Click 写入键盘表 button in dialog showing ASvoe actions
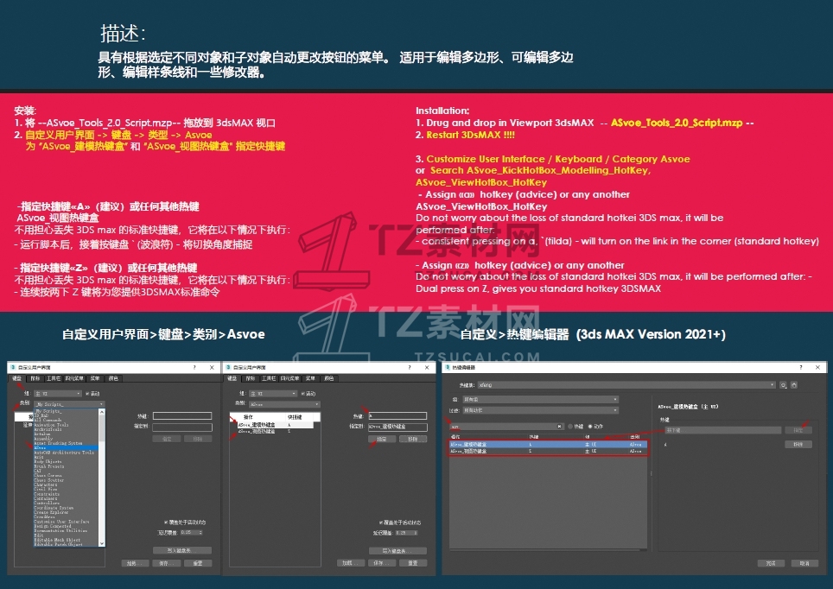 tap(397, 551)
